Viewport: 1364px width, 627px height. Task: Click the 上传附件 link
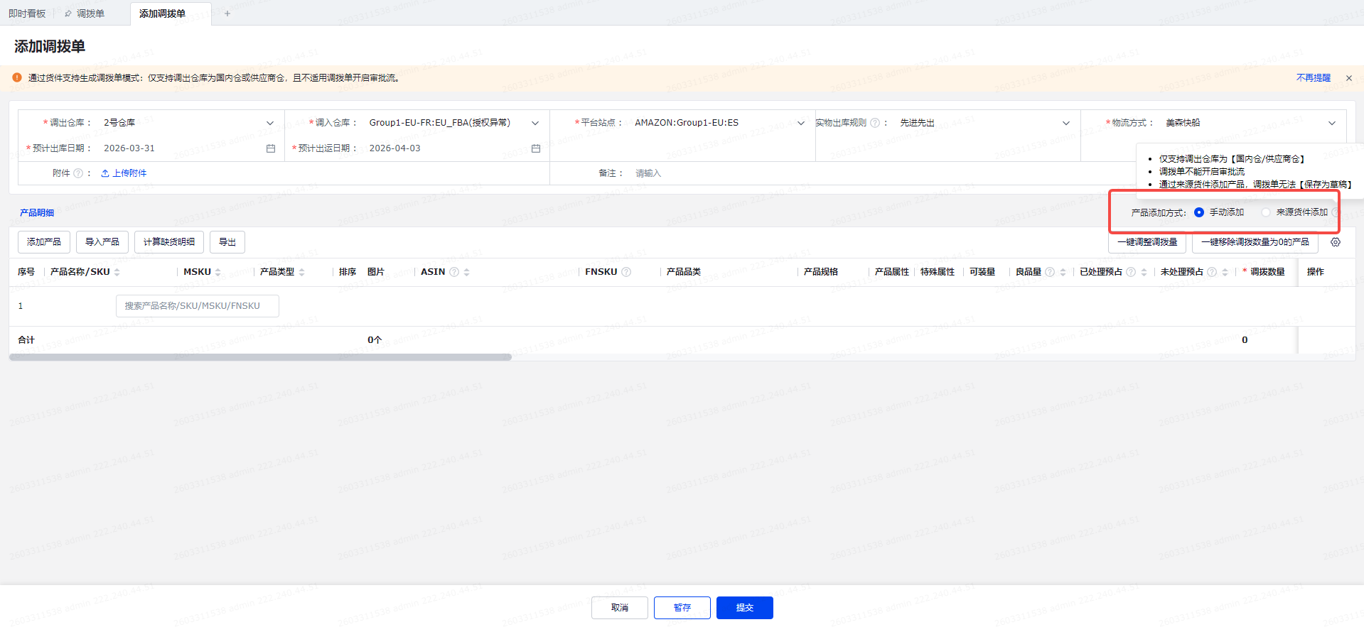coord(124,173)
